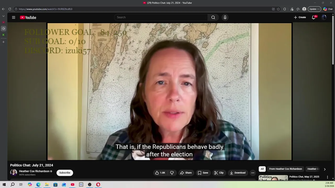Image resolution: width=335 pixels, height=188 pixels.
Task: Open Windows Start menu
Action: pyautogui.click(x=4, y=185)
